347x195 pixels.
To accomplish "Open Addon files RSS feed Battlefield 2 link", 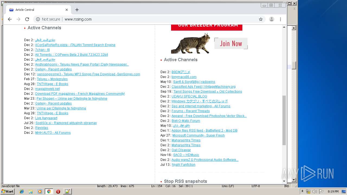I will tap(204, 131).
